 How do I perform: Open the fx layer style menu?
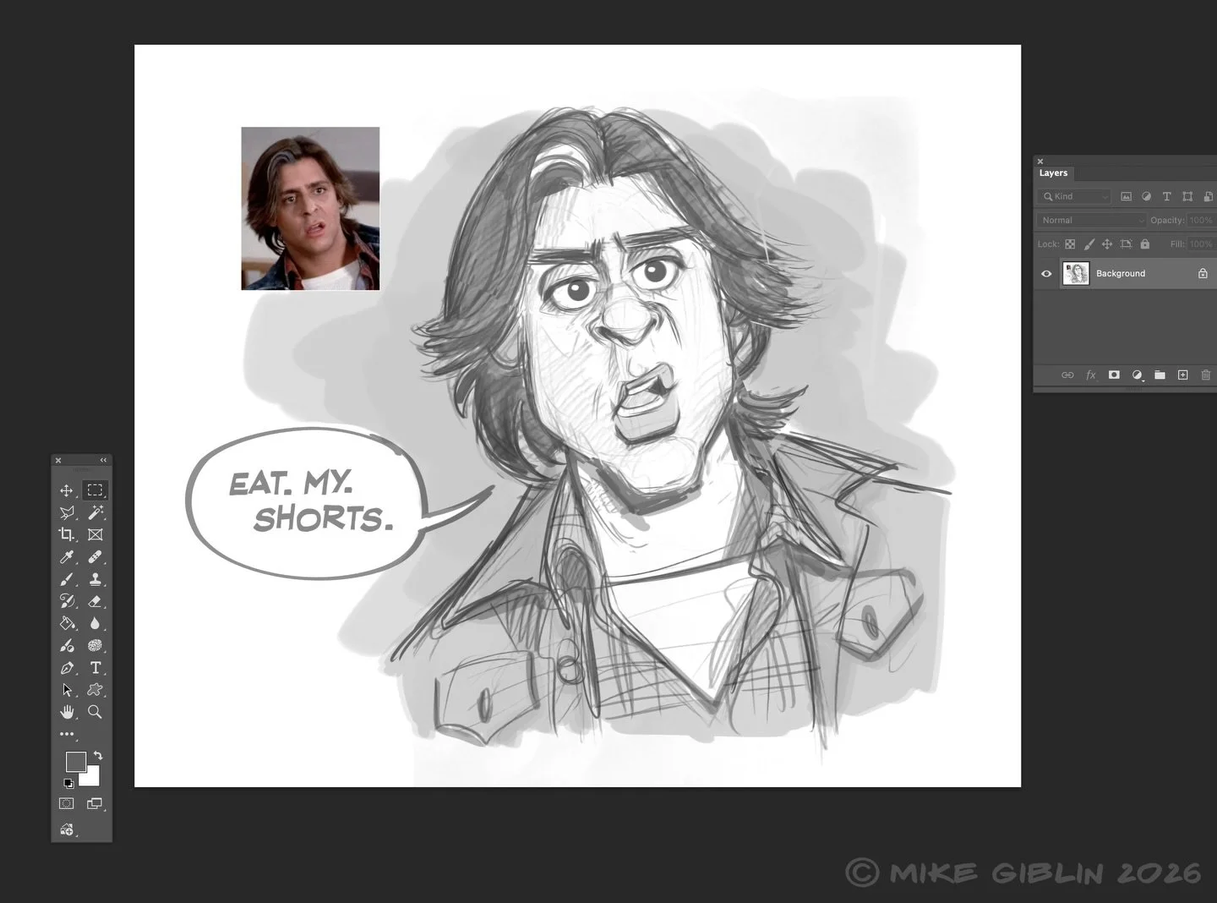(x=1090, y=375)
